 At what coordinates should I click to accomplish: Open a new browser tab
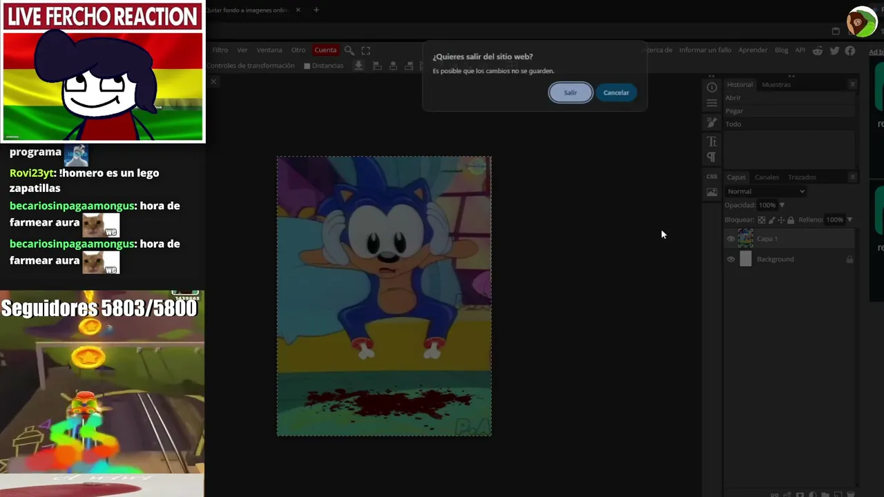point(316,10)
